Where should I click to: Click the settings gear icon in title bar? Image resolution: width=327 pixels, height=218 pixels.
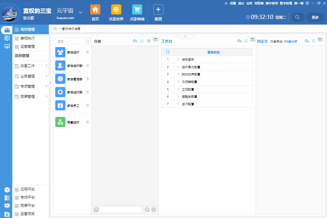pyautogui.click(x=307, y=3)
